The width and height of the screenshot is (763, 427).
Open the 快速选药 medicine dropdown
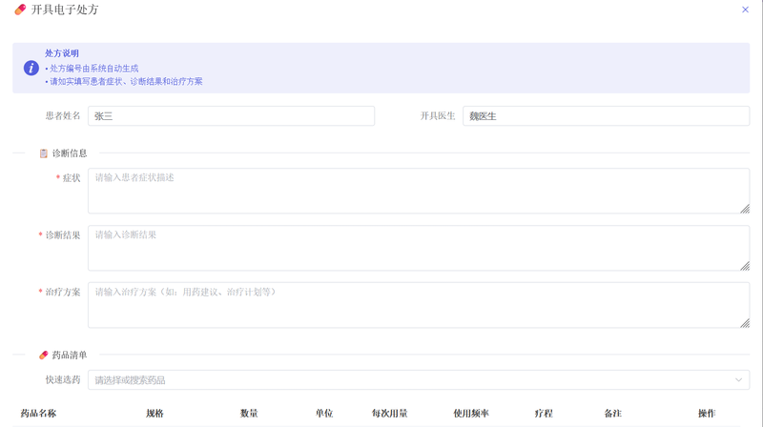pyautogui.click(x=419, y=380)
